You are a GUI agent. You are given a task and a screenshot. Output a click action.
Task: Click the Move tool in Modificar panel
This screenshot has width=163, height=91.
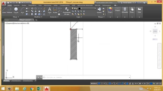(x=32, y=8)
